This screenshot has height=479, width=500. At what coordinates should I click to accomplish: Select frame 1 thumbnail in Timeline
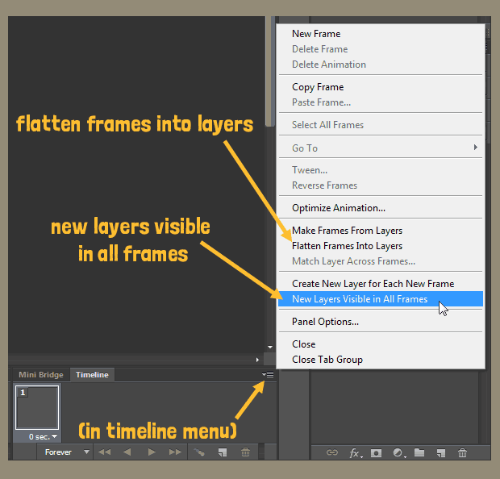click(x=37, y=407)
